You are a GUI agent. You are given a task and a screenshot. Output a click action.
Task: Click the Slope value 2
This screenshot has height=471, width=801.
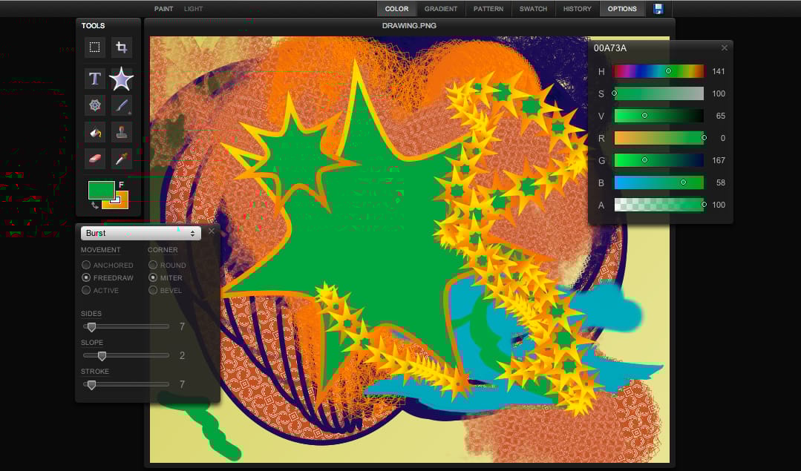click(182, 356)
